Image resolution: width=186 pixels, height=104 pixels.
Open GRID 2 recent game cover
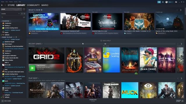(46, 55)
